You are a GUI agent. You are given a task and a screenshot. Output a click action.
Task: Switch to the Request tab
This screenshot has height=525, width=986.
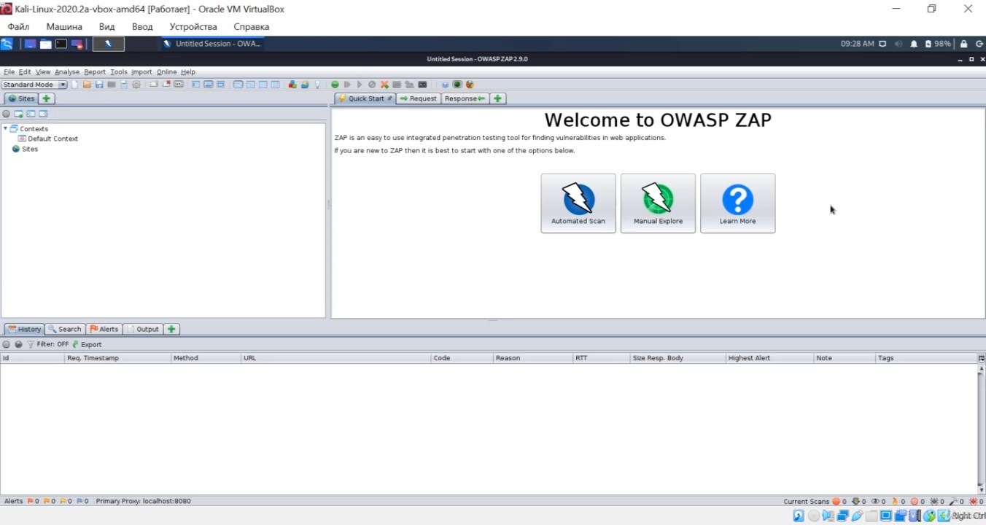click(419, 98)
